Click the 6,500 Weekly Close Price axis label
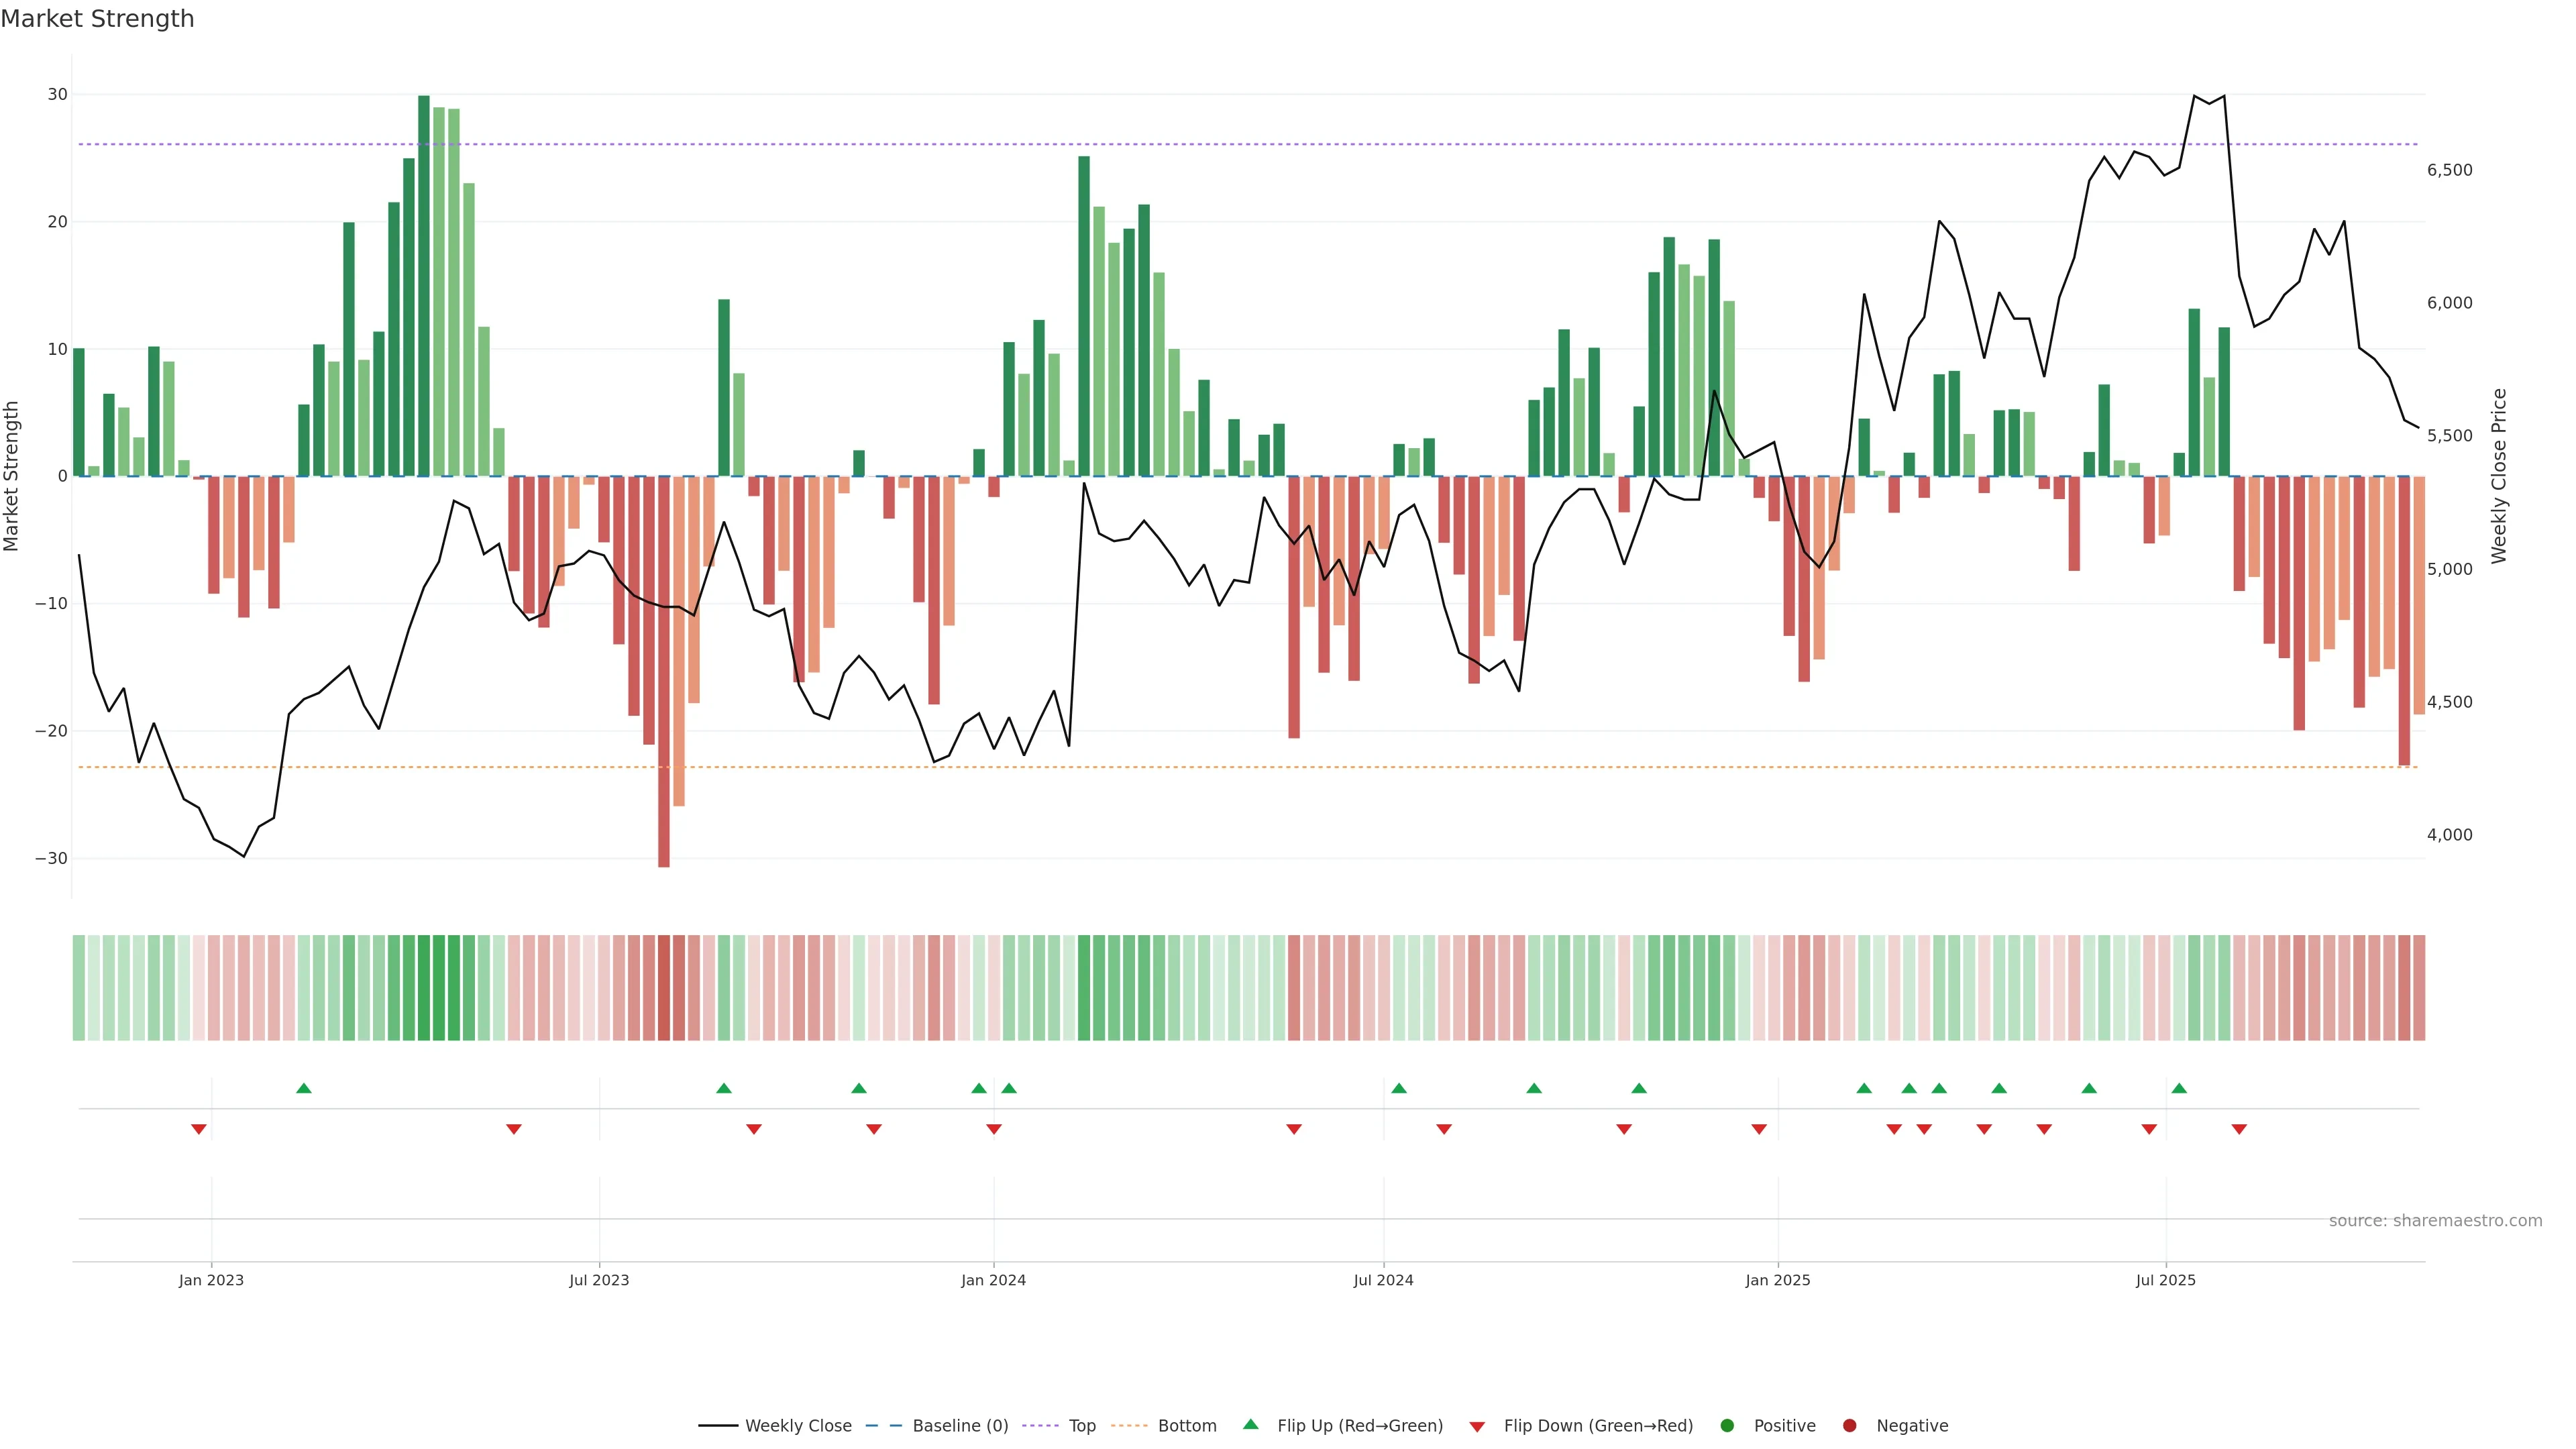The image size is (2576, 1449). (x=2449, y=170)
